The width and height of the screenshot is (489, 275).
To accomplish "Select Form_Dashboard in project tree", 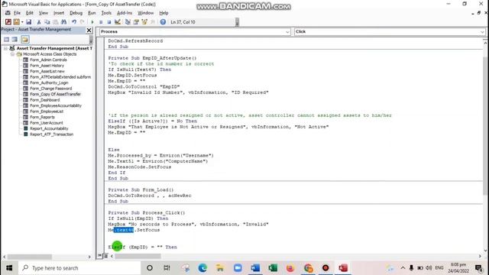I will click(x=44, y=100).
